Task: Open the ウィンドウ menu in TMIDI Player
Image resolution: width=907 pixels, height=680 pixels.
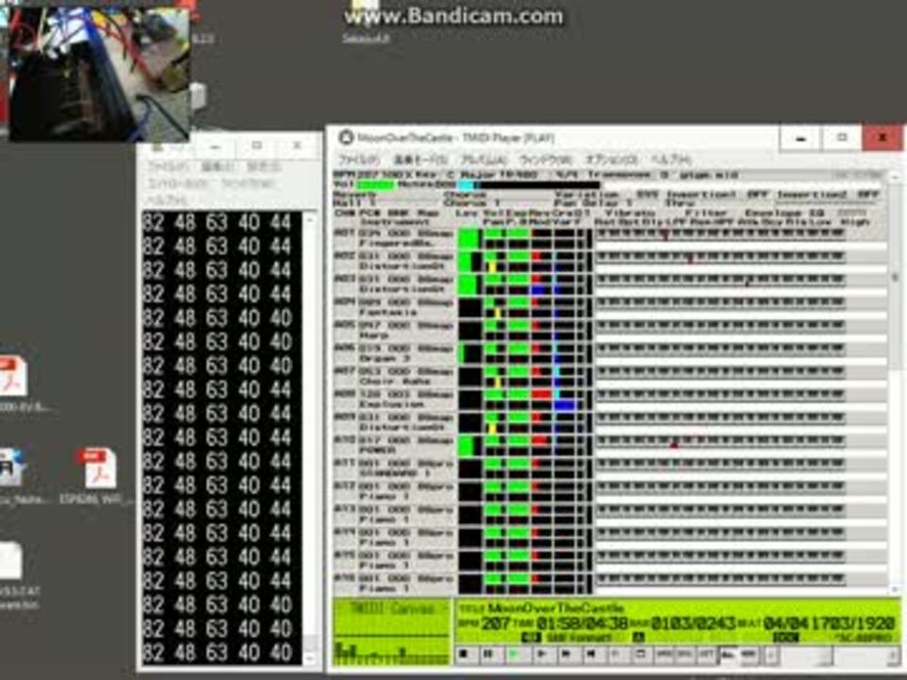Action: [x=545, y=159]
